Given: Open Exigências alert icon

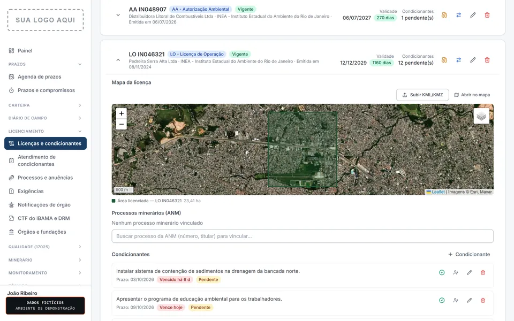Looking at the screenshot, I should pos(11,191).
